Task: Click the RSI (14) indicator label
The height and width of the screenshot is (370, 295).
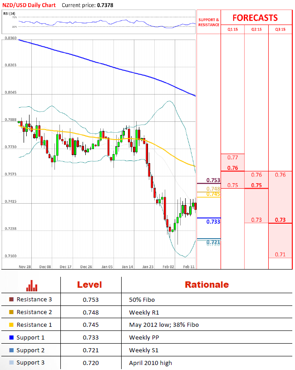Action: coord(9,14)
